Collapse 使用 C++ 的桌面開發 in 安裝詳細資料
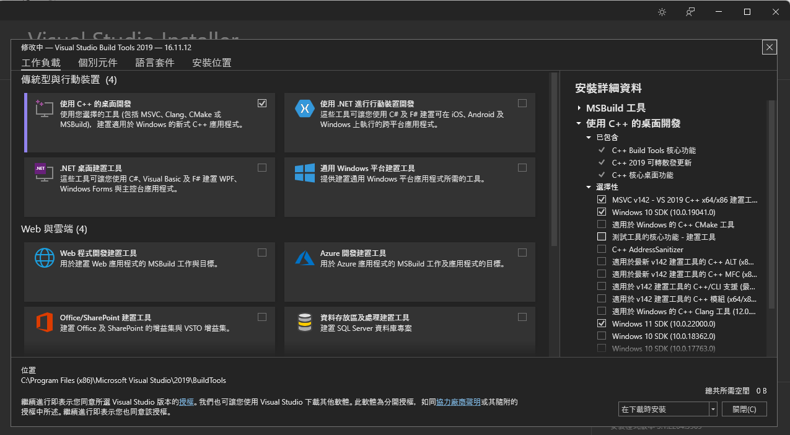The image size is (790, 435). tap(578, 123)
